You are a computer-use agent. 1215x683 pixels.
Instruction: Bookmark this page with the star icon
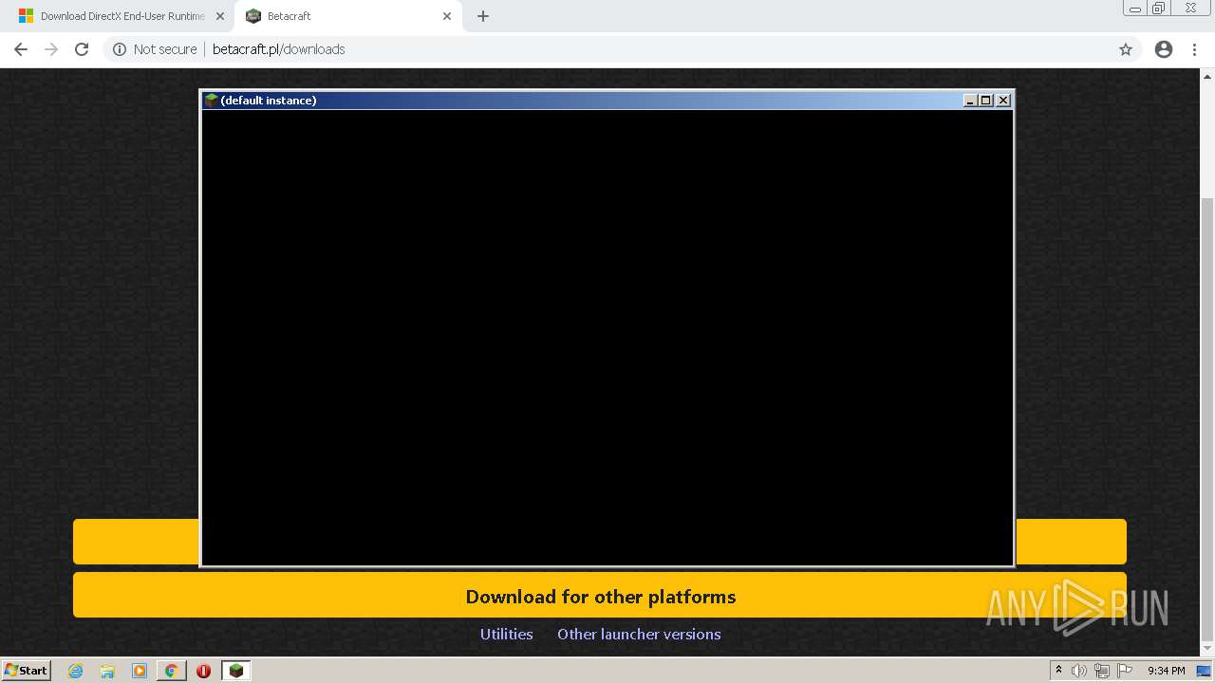[x=1126, y=49]
